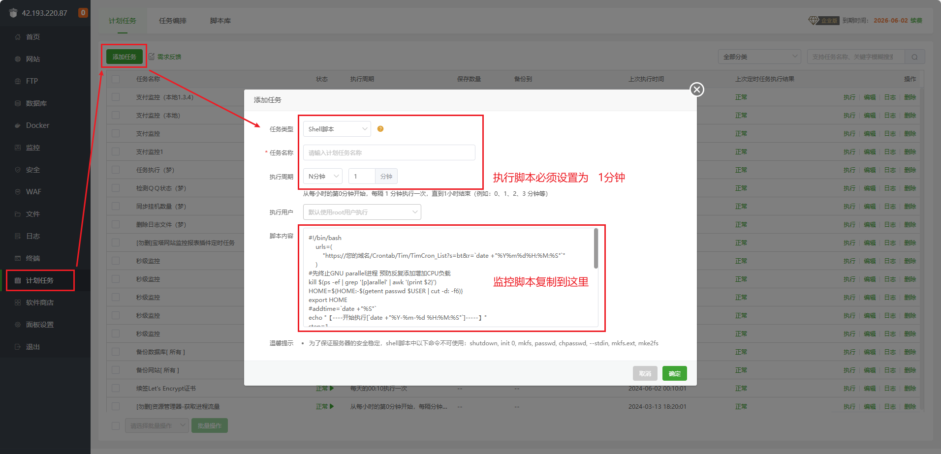Open the FTP sidebar item

pyautogui.click(x=31, y=81)
